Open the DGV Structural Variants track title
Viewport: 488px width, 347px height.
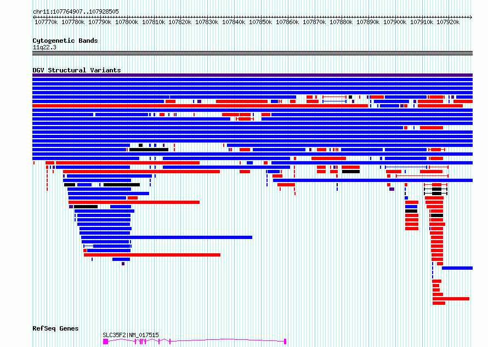coord(77,70)
